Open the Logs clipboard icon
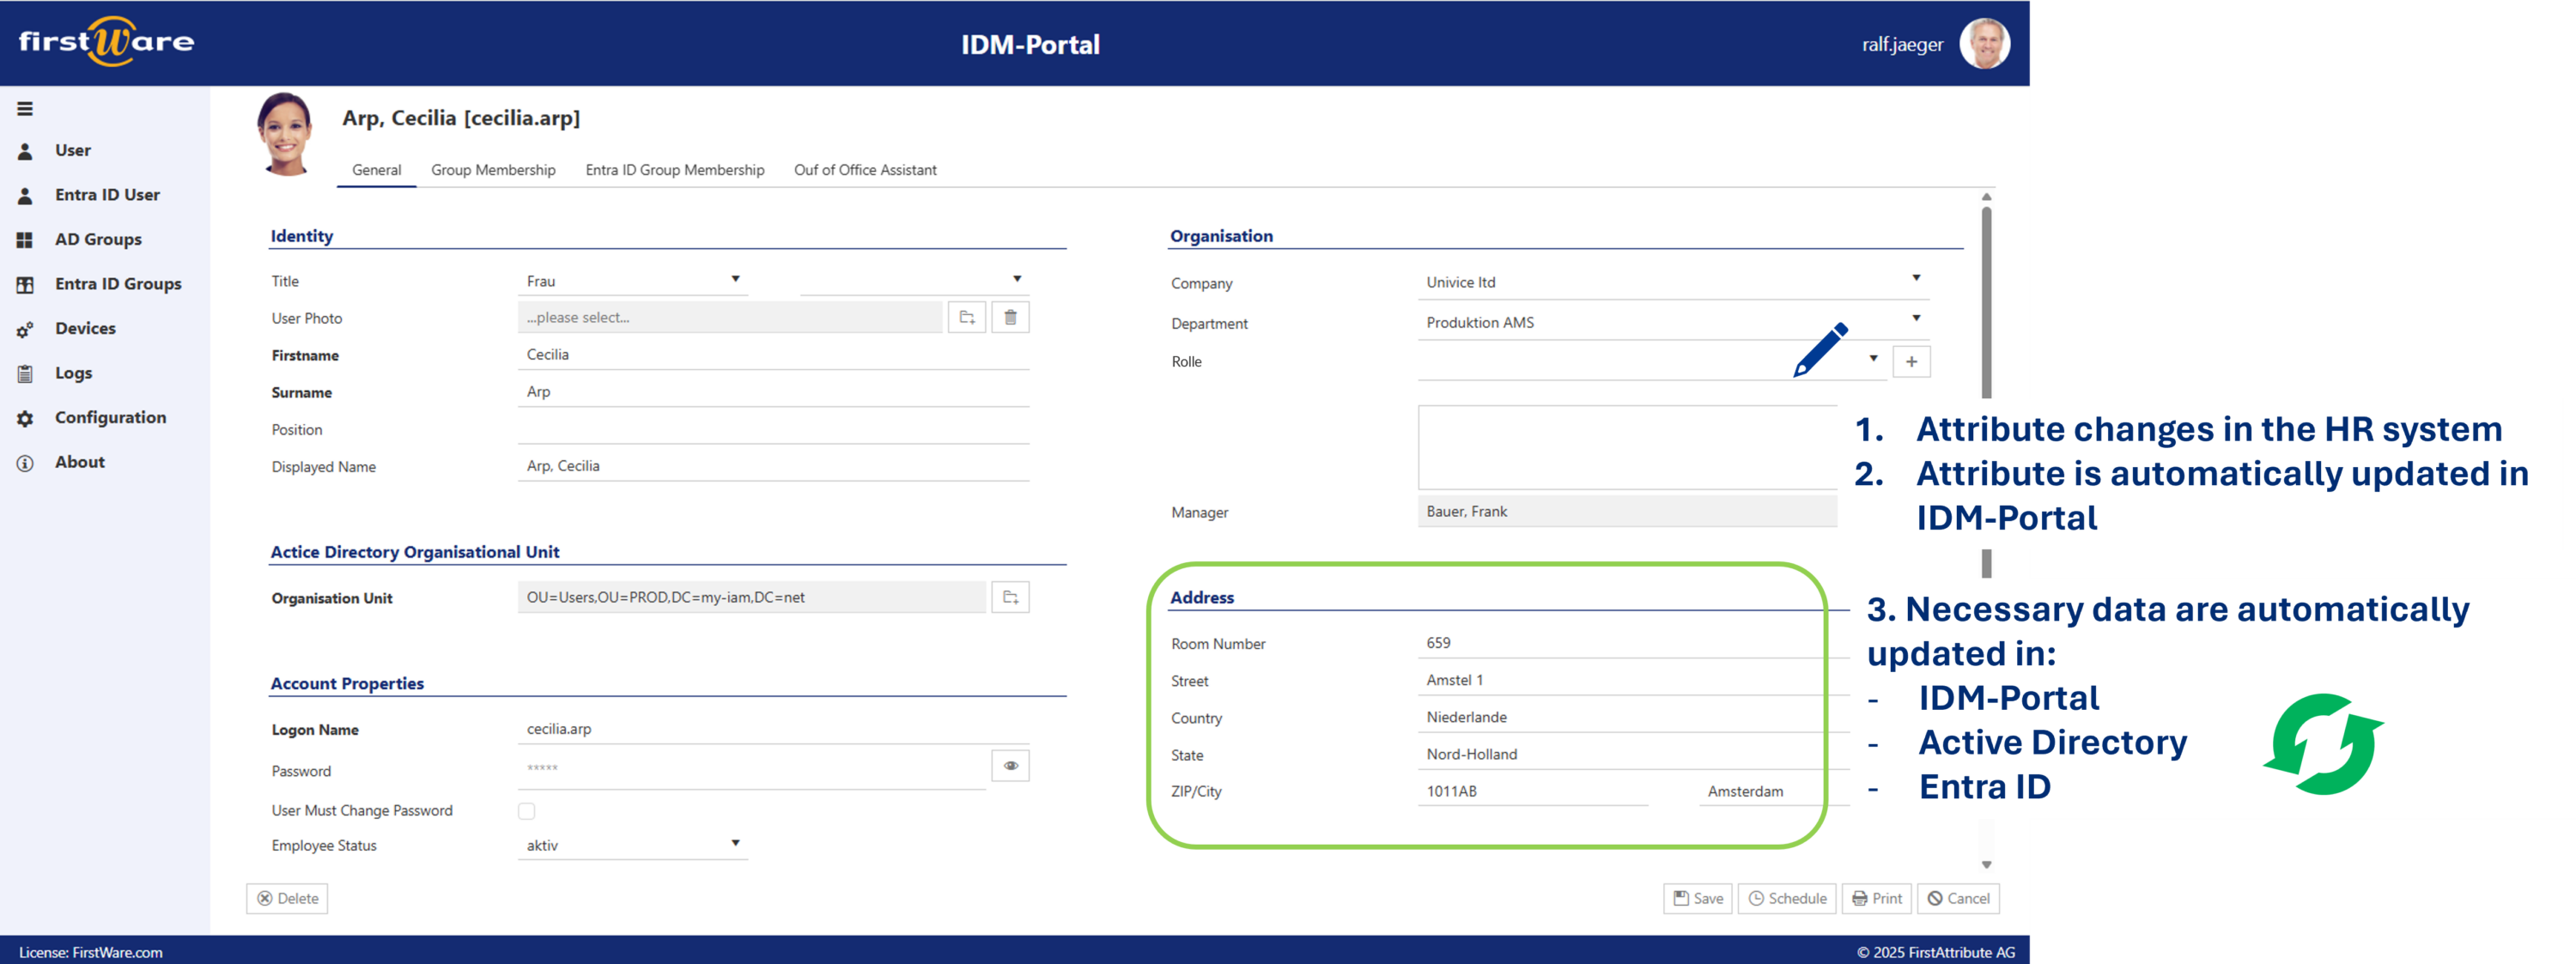Image resolution: width=2576 pixels, height=964 pixels. 25,373
